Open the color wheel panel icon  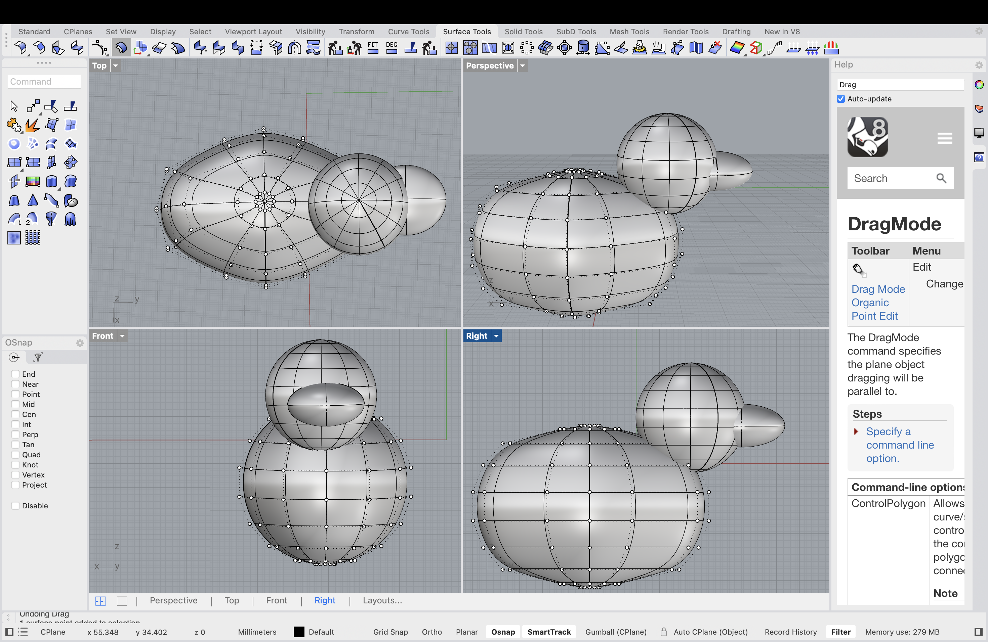[x=979, y=85]
